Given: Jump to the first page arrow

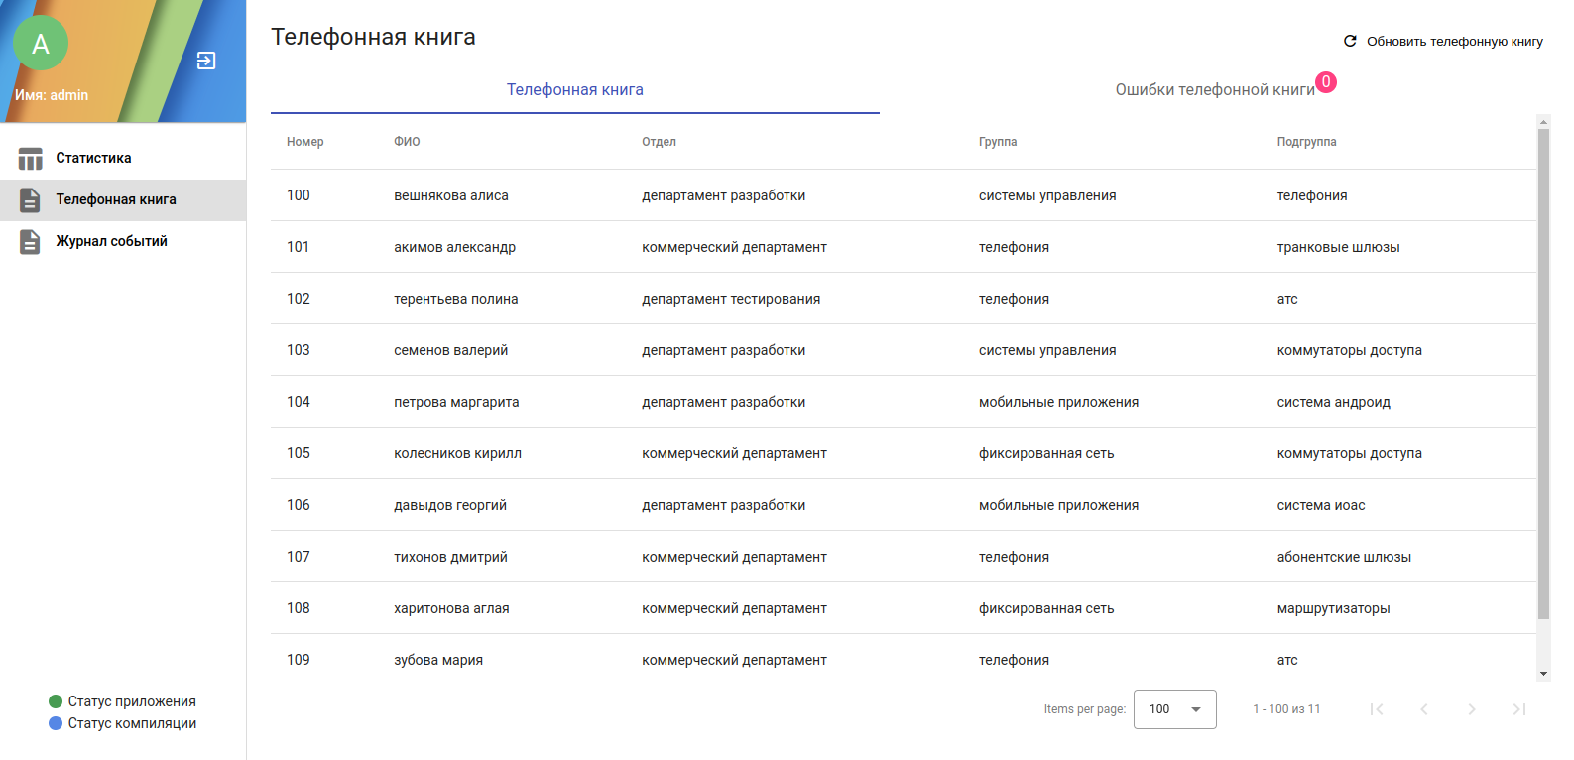Looking at the screenshot, I should tap(1376, 709).
